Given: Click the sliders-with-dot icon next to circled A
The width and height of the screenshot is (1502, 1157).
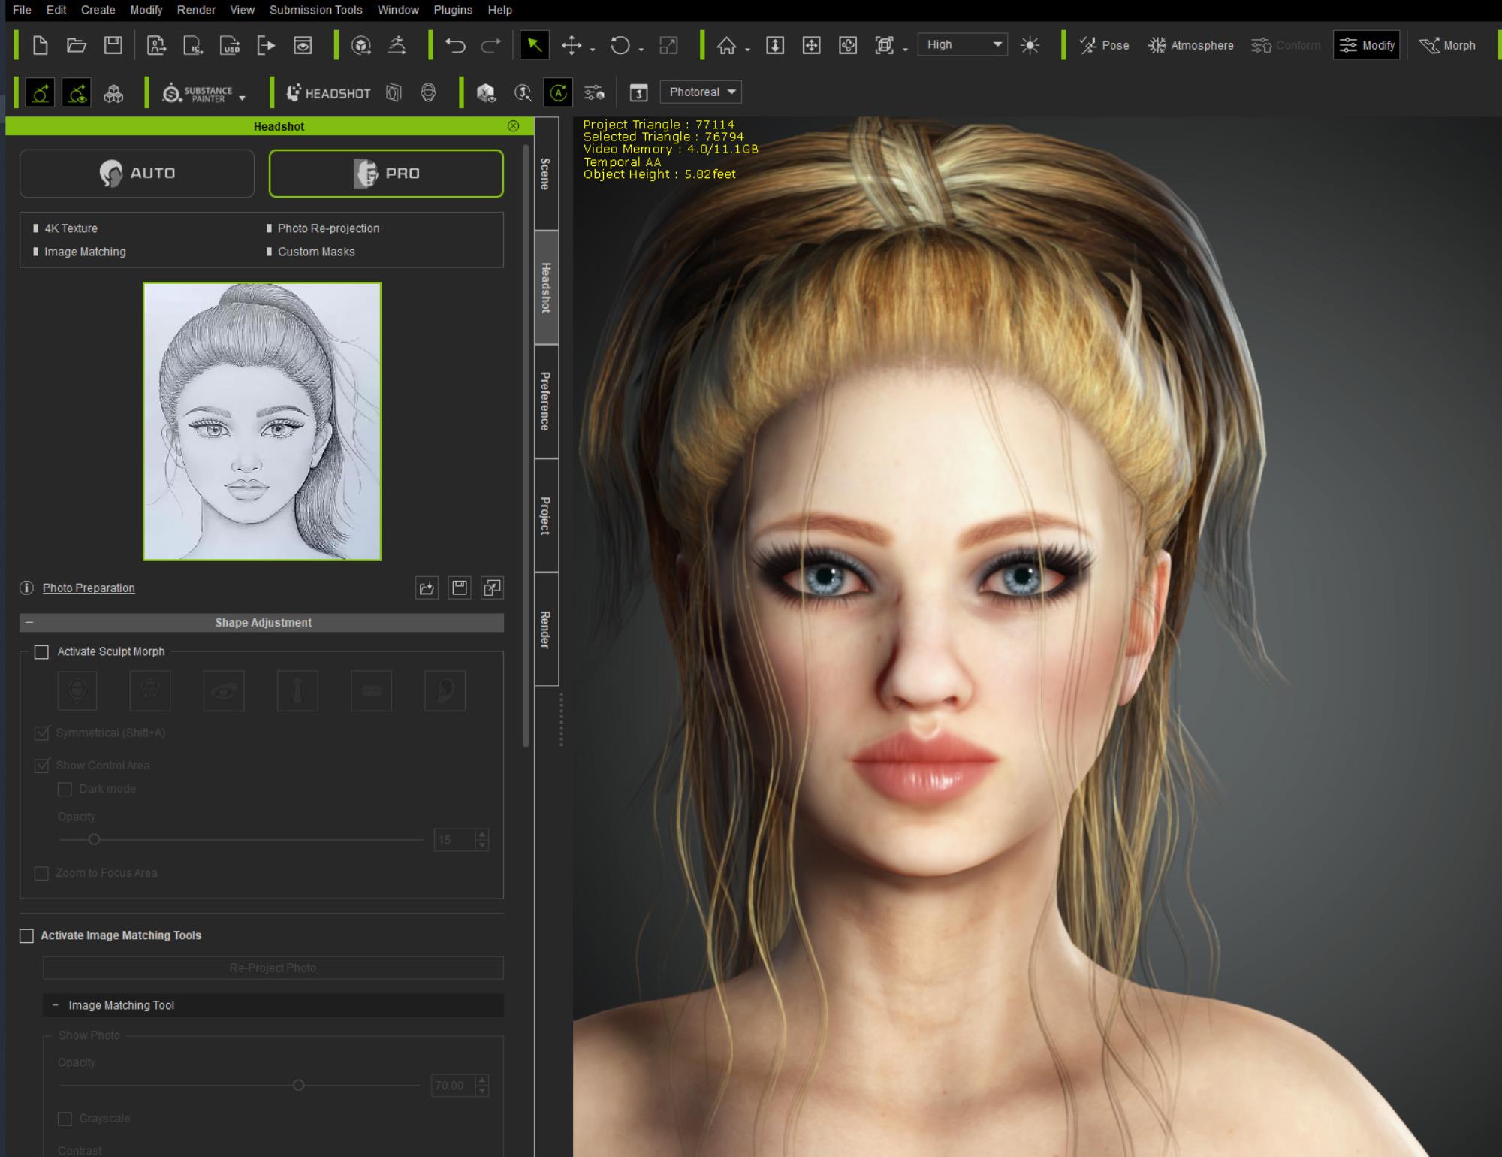Looking at the screenshot, I should 594,92.
